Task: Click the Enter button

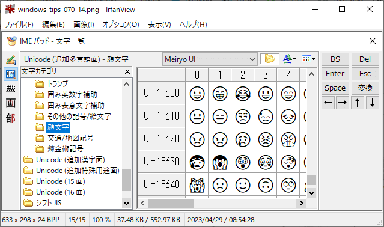Action: 335,74
